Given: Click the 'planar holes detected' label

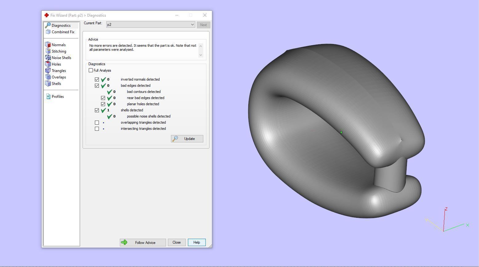Looking at the screenshot, I should click(x=143, y=104).
